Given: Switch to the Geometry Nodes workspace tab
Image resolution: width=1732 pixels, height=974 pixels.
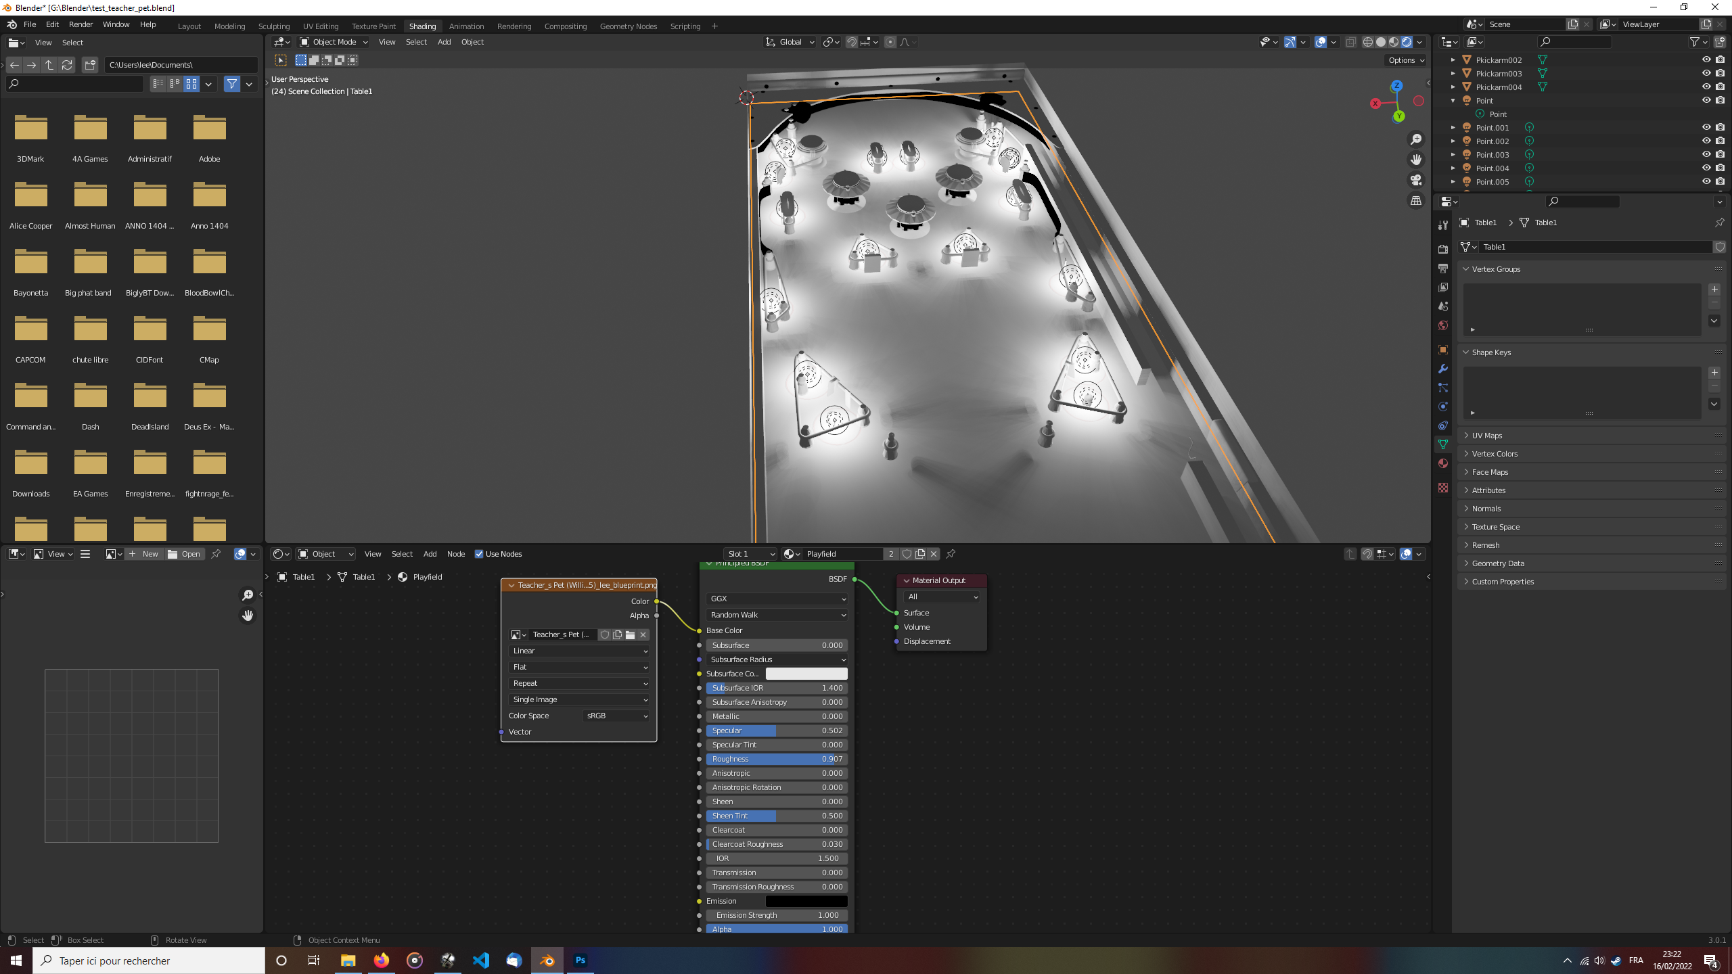Looking at the screenshot, I should (628, 26).
